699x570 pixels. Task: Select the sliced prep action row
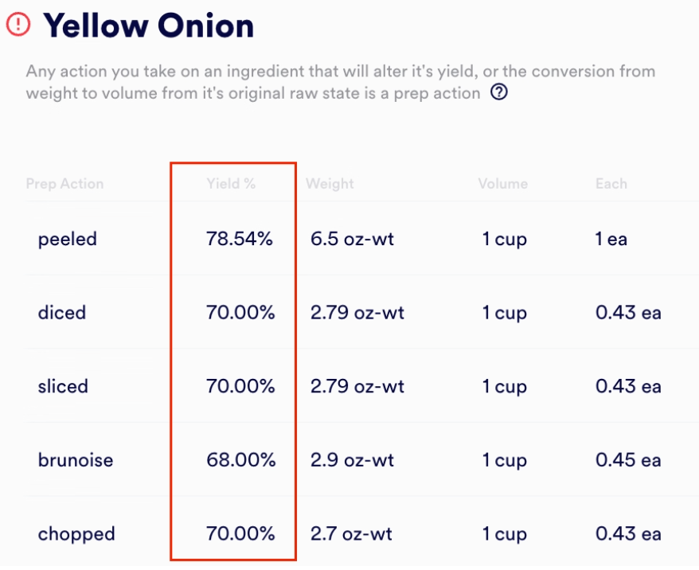(63, 386)
